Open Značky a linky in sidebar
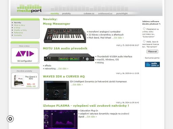173x129 pixels. (x=20, y=30)
